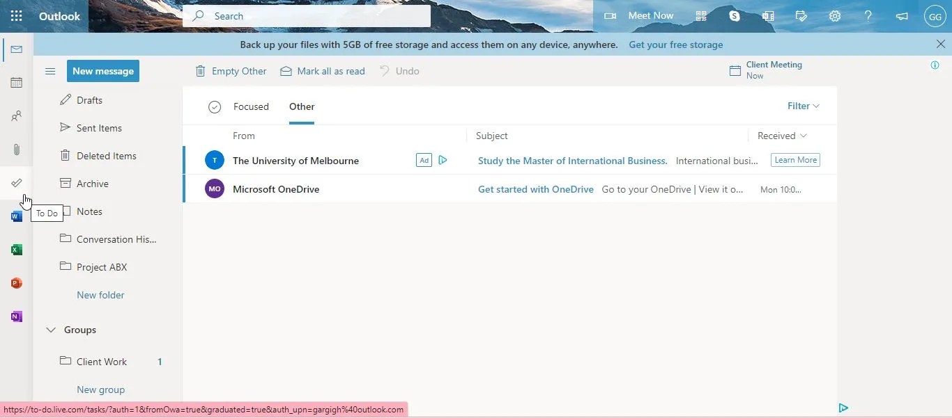Open the My Day calendar-check icon

click(x=801, y=16)
